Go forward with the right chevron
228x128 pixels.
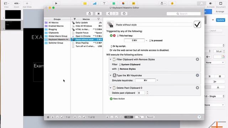click(x=115, y=14)
